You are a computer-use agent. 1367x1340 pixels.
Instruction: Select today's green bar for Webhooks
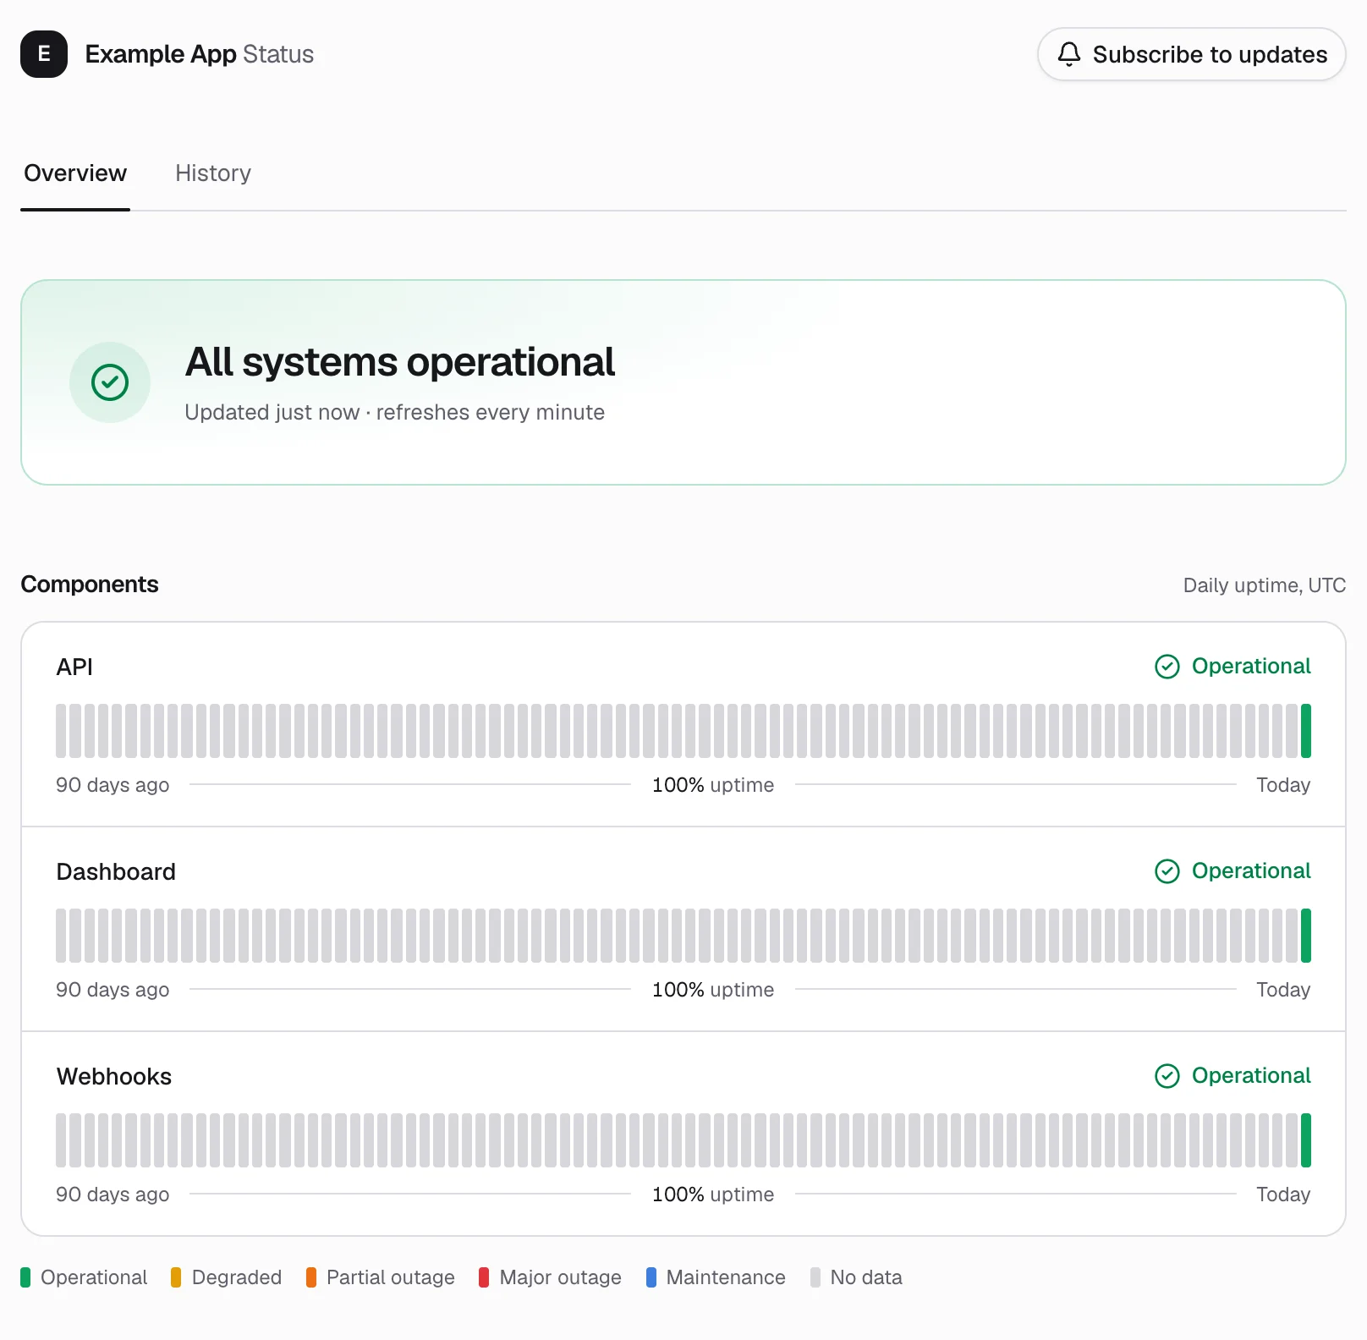(x=1306, y=1140)
